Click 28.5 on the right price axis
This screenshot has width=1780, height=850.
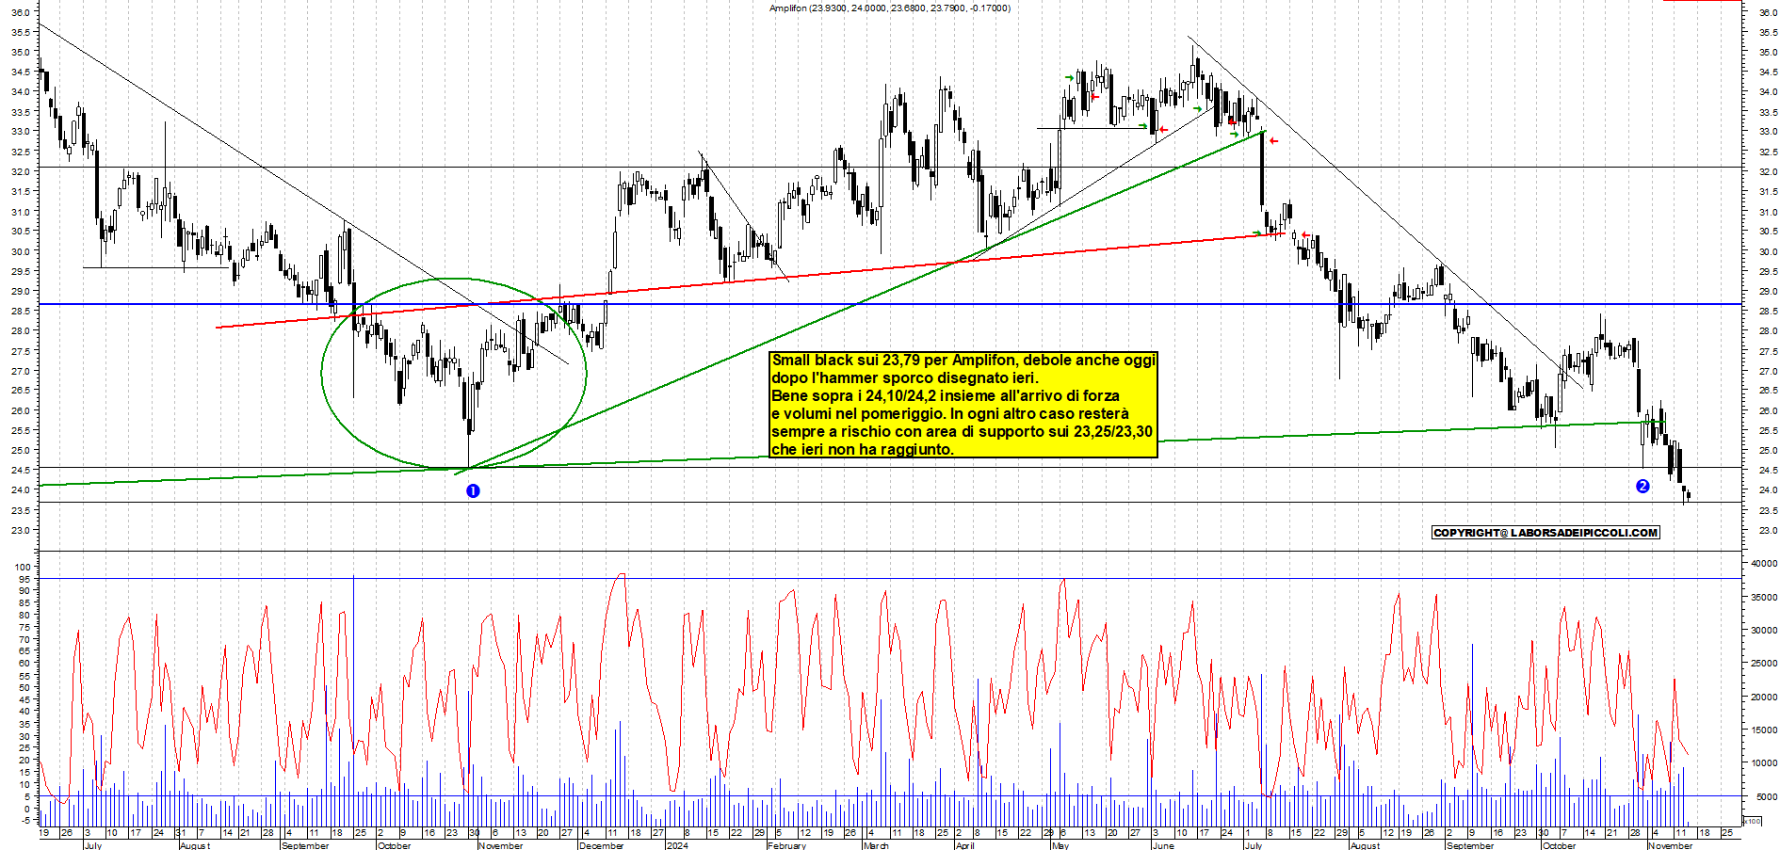[1768, 311]
